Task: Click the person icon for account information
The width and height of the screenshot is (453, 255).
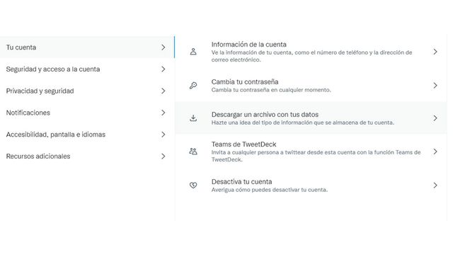Action: 193,52
